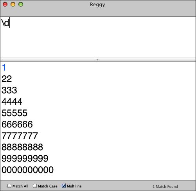Viewport: 196px width, 191px height.
Task: Click the green zoom window button
Action: pos(21,4)
